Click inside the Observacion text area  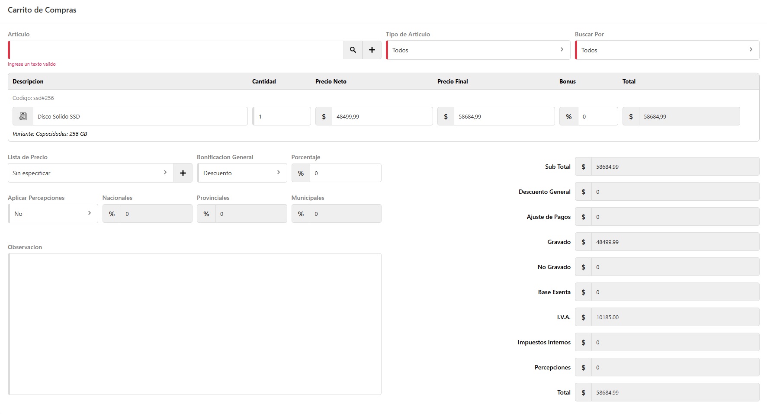[195, 324]
